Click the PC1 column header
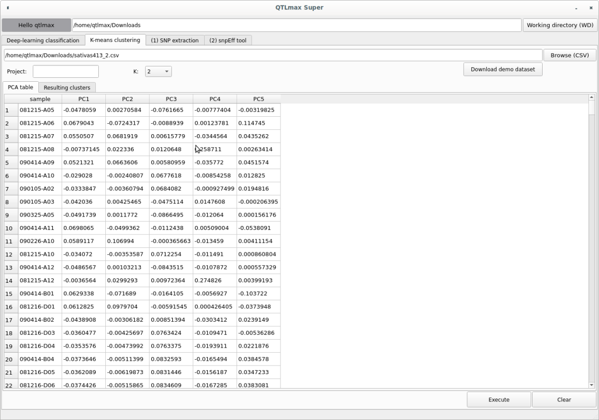This screenshot has height=420, width=599. pos(84,99)
